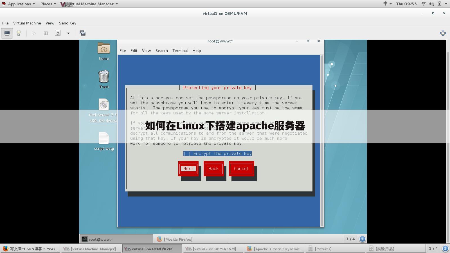Viewport: 450px width, 253px height.
Task: Switch to Pictures folder taskbar window
Action: click(x=335, y=249)
